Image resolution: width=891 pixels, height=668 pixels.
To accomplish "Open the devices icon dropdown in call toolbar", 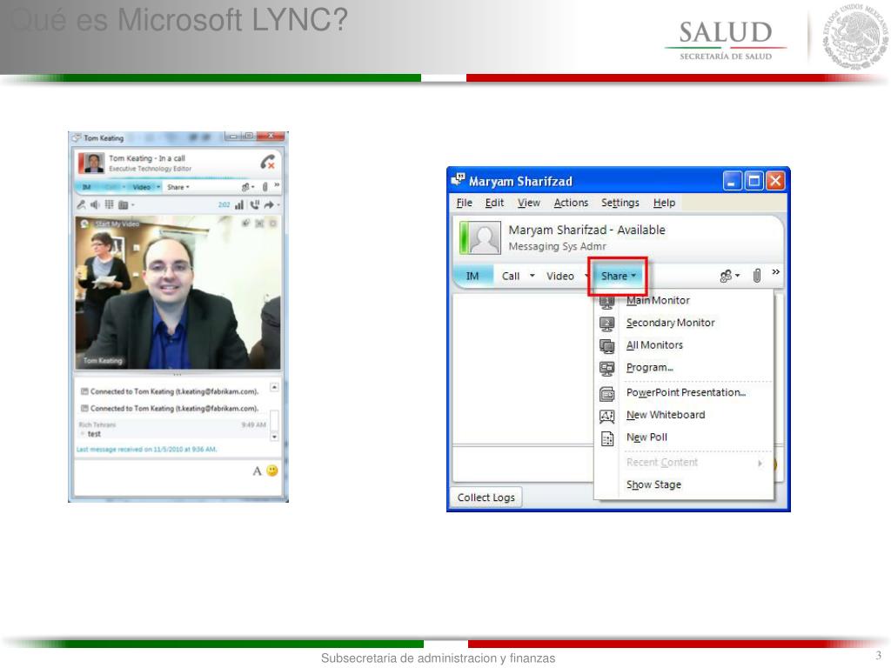I will 125,205.
